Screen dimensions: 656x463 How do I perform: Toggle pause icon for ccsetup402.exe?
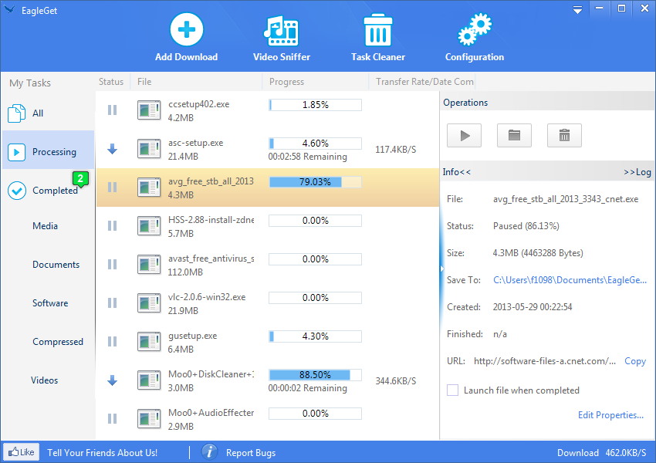click(x=112, y=110)
